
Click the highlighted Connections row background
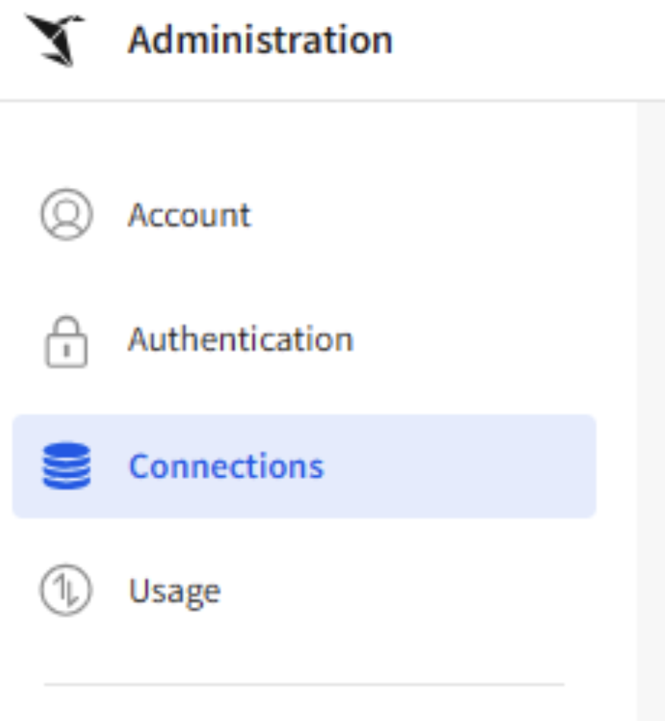457,466
